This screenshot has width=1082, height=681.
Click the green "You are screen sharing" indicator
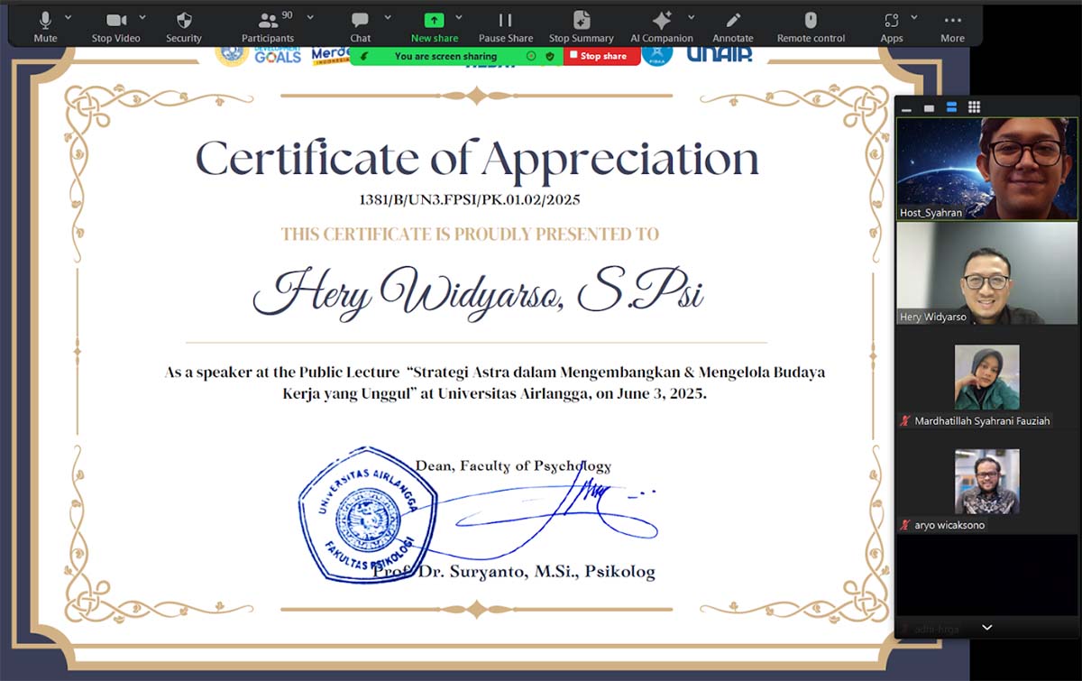[x=445, y=56]
